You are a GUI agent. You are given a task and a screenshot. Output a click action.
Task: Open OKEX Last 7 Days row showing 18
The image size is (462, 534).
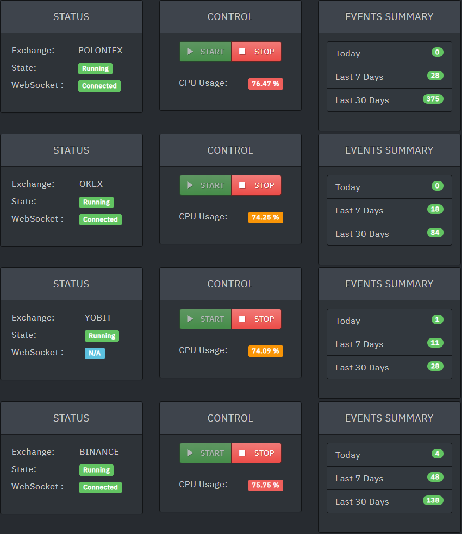(x=389, y=210)
